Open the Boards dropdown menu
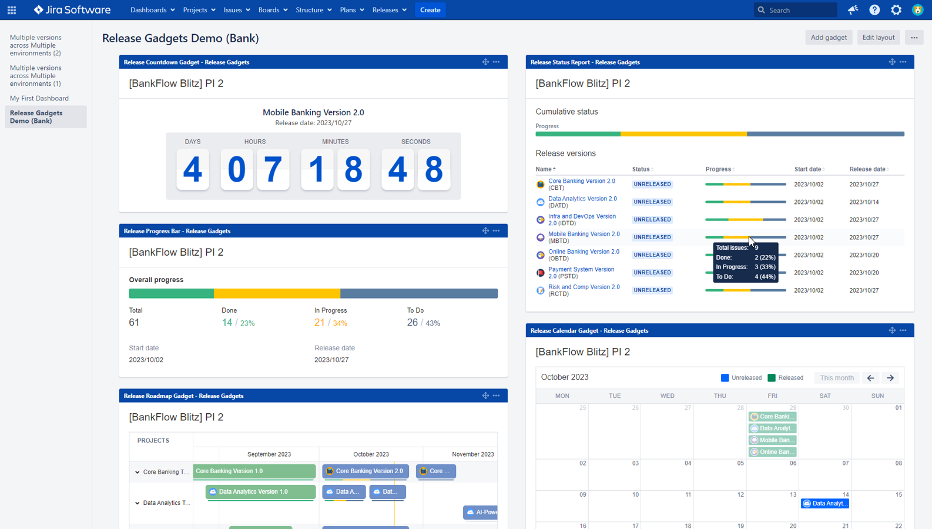This screenshot has width=932, height=529. 273,10
